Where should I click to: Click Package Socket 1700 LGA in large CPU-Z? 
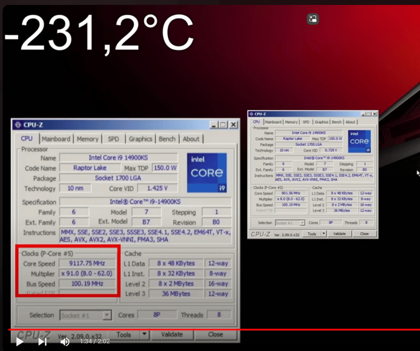pos(118,178)
